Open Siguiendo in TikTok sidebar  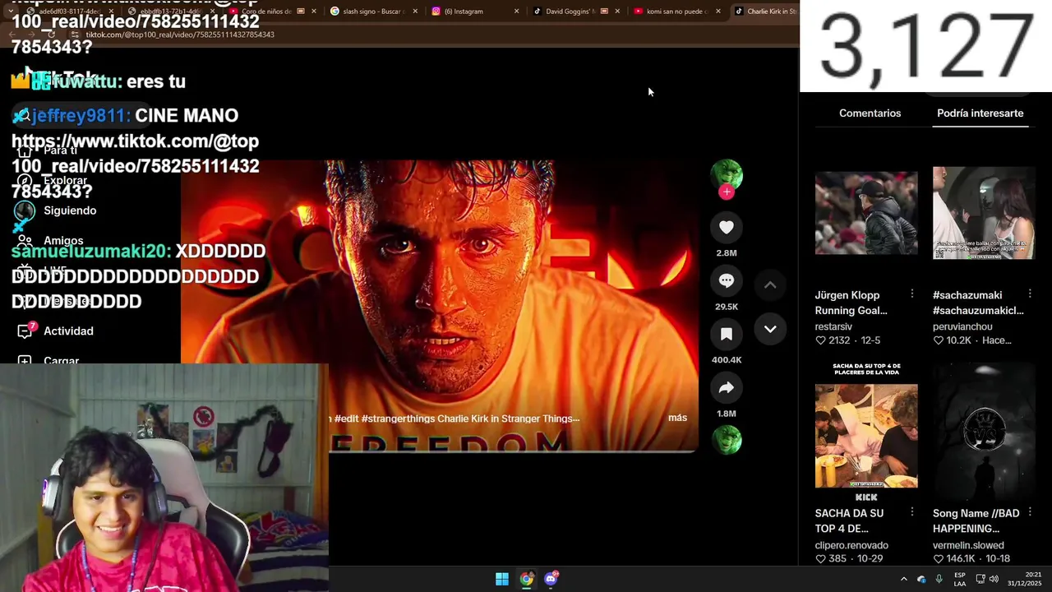coord(70,210)
